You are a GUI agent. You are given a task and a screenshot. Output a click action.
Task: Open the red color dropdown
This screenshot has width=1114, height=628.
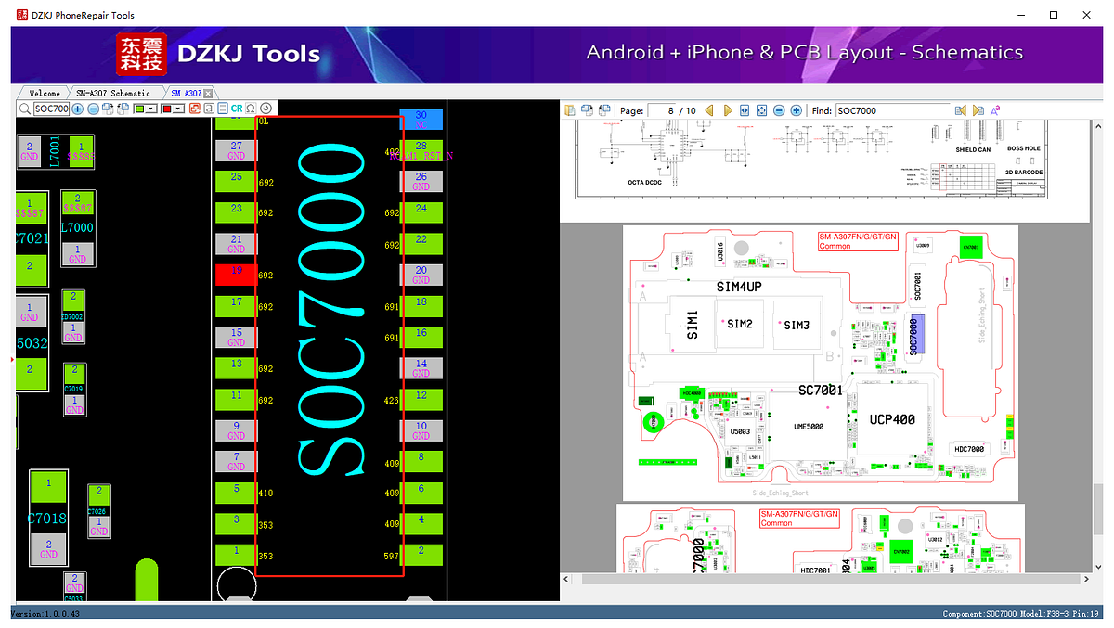point(176,108)
